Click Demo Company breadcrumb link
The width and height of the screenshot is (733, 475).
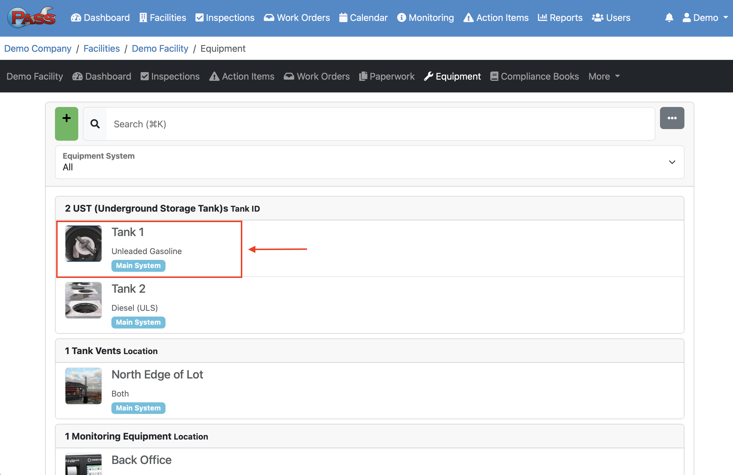[38, 48]
